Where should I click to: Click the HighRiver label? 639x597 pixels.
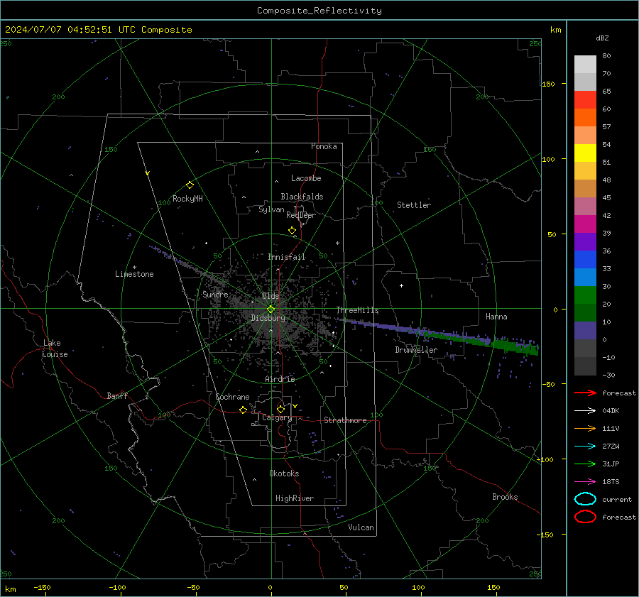tap(295, 498)
